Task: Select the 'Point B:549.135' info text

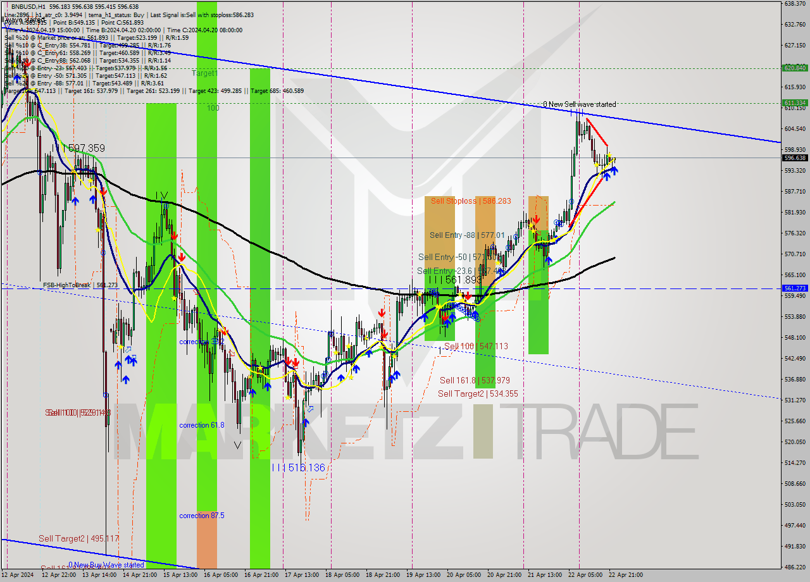Action: (74, 23)
